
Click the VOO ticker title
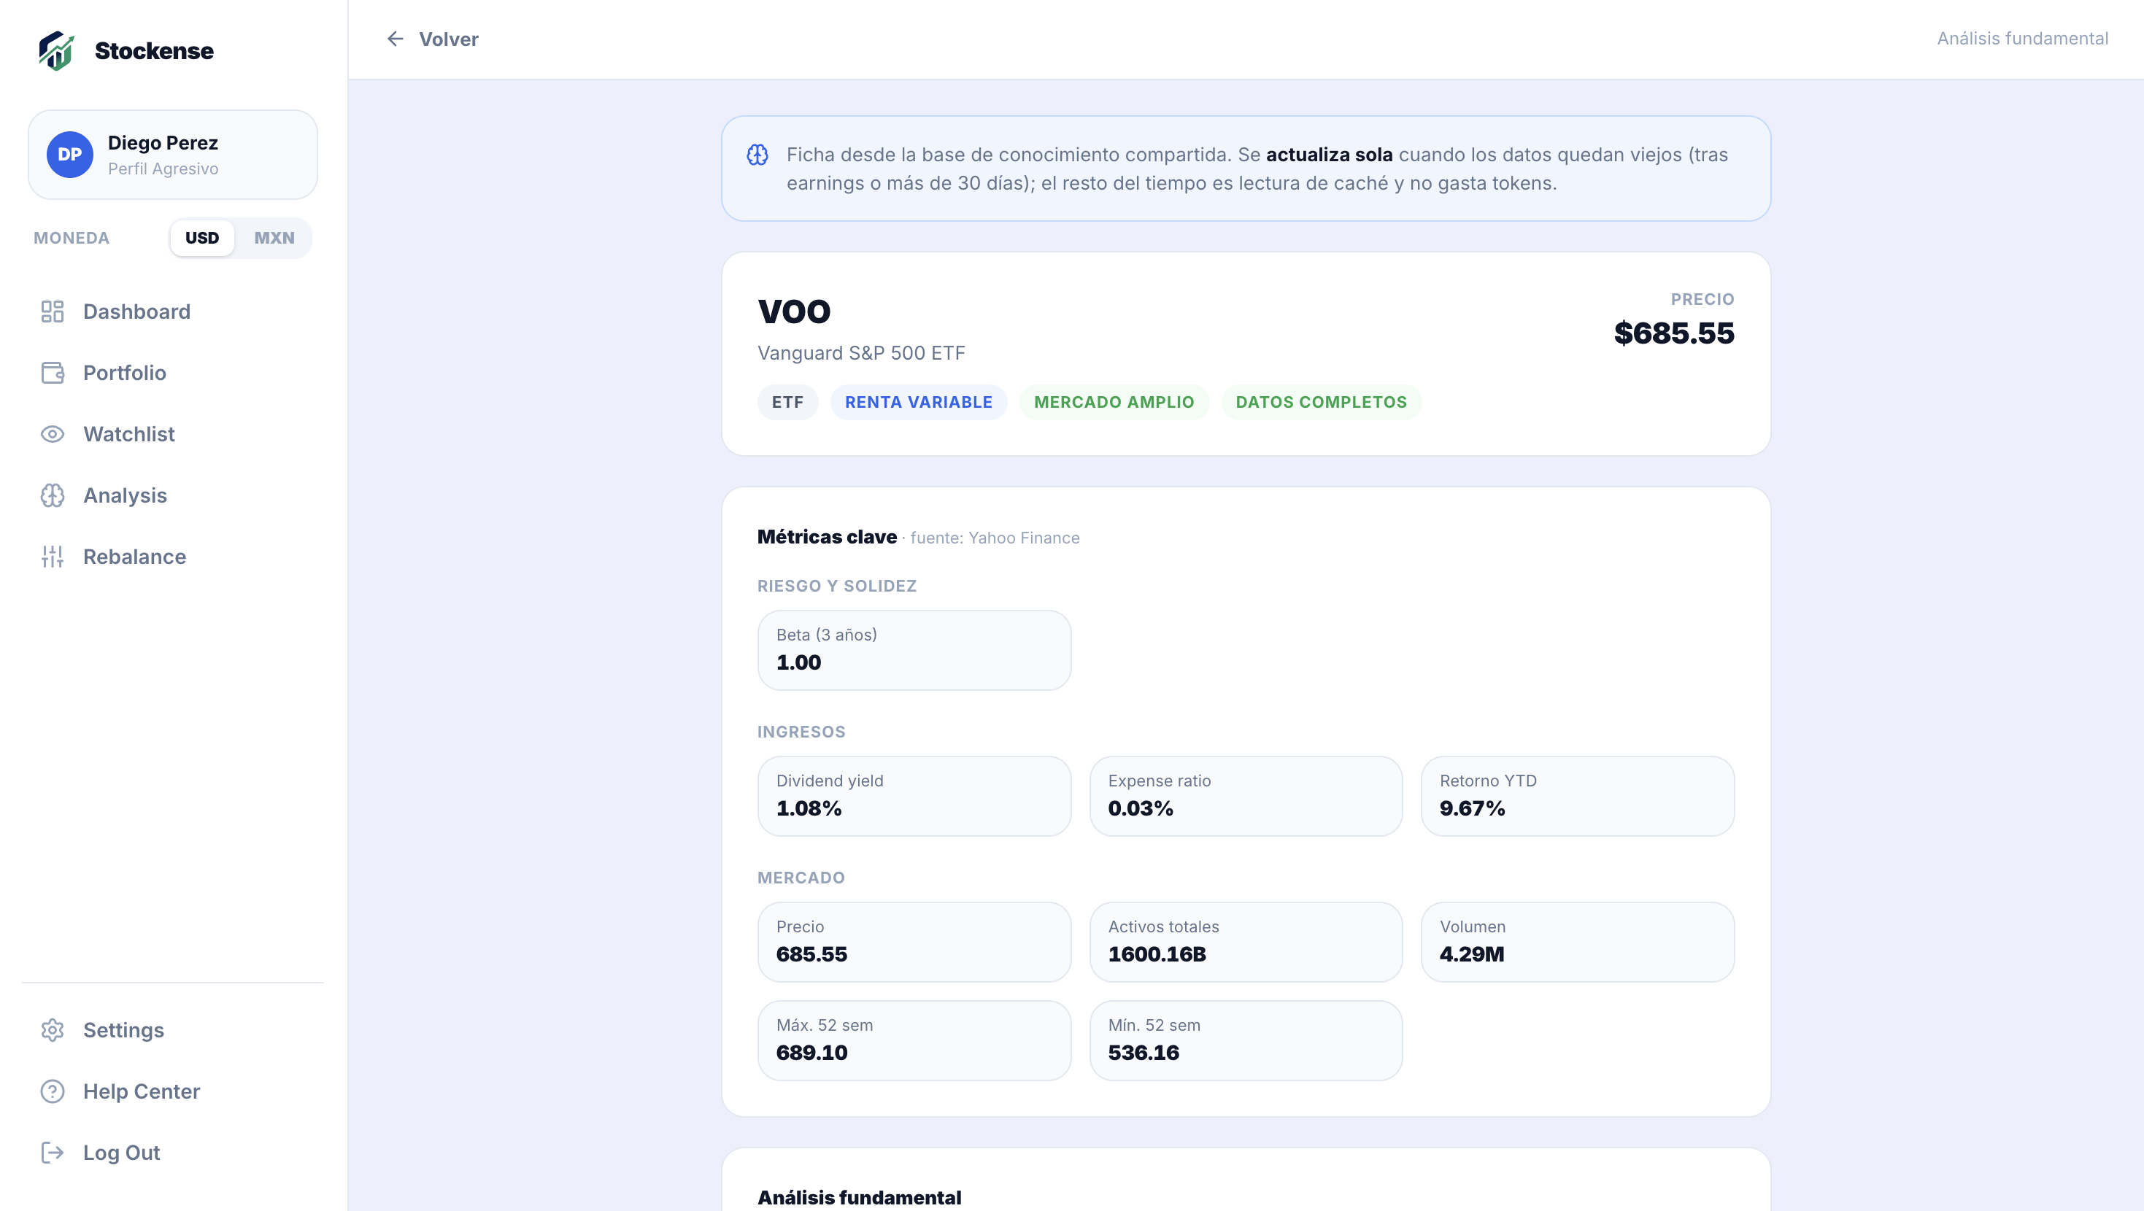click(x=794, y=312)
